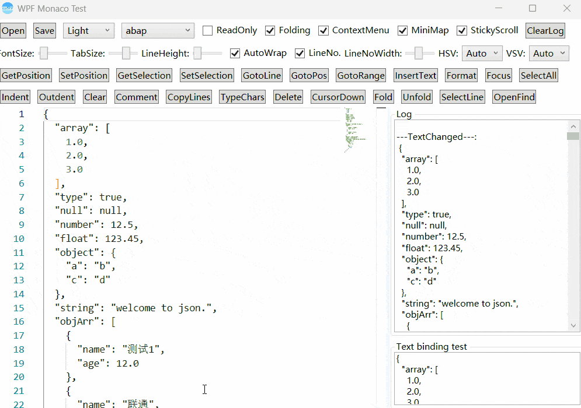Viewport: 581px width, 408px height.
Task: Click the Open button
Action: [x=13, y=31]
